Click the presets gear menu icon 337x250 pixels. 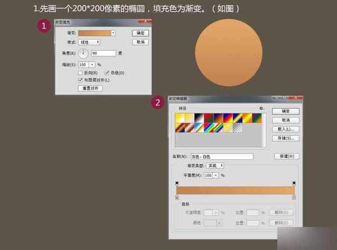[x=261, y=108]
